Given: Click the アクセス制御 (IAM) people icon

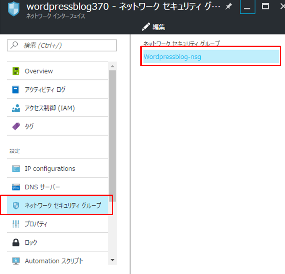Looking at the screenshot, I should click(16, 108).
